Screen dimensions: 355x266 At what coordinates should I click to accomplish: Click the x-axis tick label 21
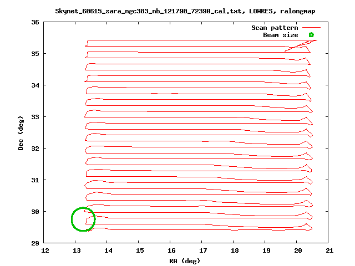(x=329, y=250)
